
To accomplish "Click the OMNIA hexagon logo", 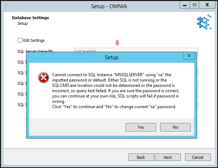I will [x=204, y=22].
